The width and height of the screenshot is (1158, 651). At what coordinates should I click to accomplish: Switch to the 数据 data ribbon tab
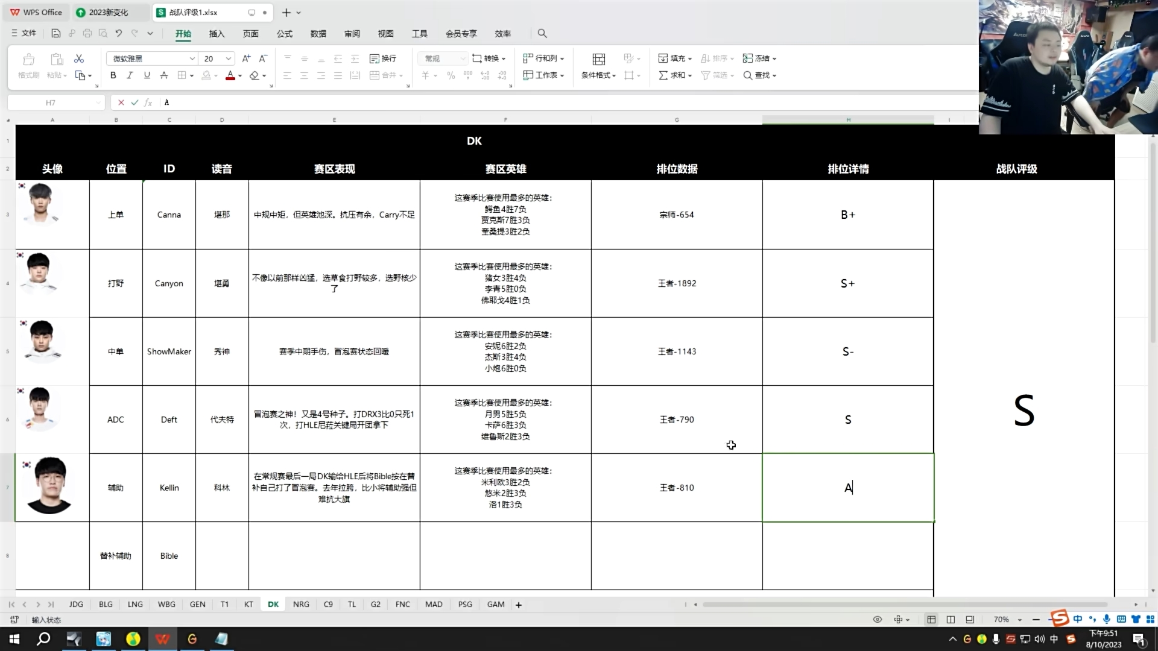point(318,34)
